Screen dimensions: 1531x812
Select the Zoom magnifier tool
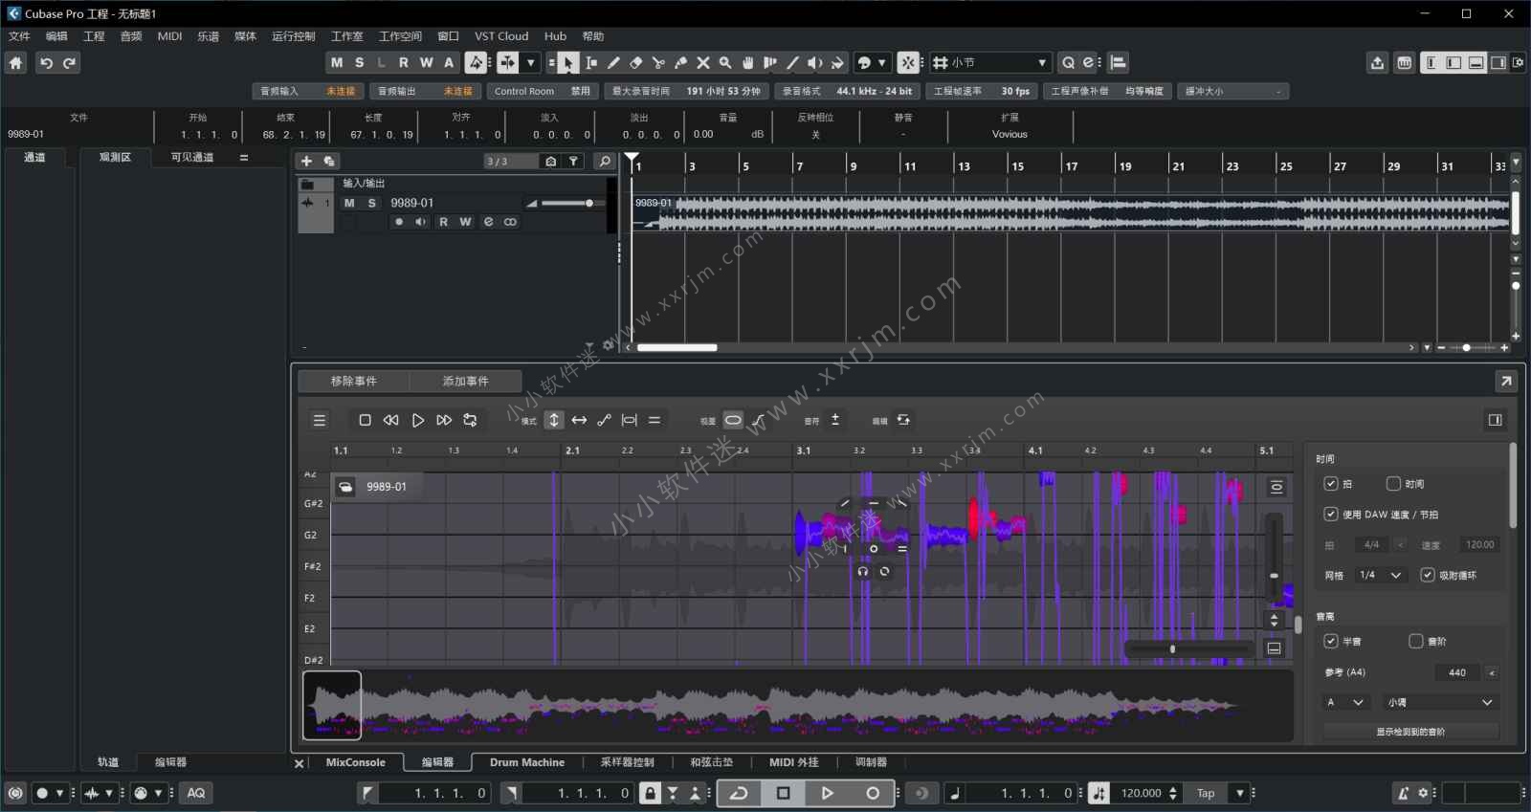point(725,63)
